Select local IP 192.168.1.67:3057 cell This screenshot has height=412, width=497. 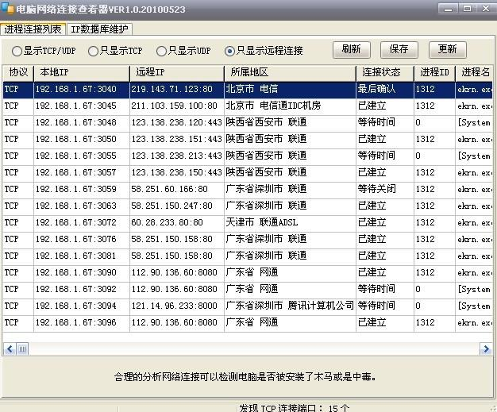click(x=82, y=173)
